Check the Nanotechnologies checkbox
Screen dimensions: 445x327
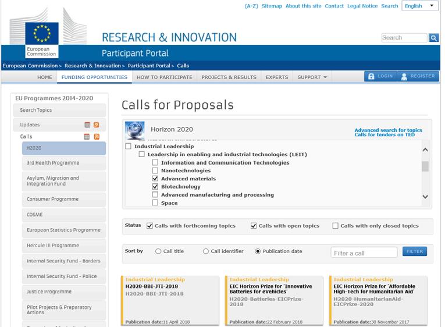(155, 170)
